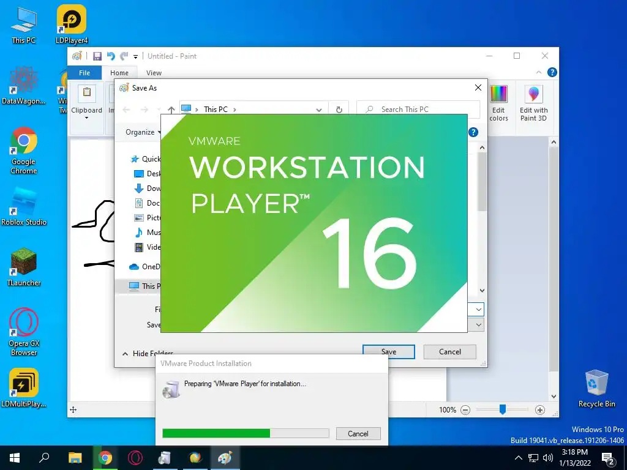The image size is (627, 470).
Task: Open Customize Quick Access Toolbar dropdown in Paint
Action: click(135, 57)
